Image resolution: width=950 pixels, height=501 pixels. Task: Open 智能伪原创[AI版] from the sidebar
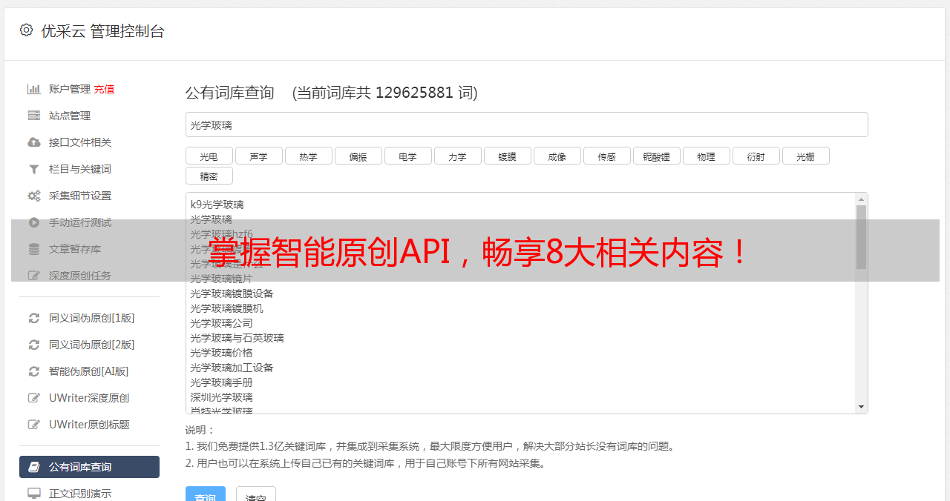[89, 371]
